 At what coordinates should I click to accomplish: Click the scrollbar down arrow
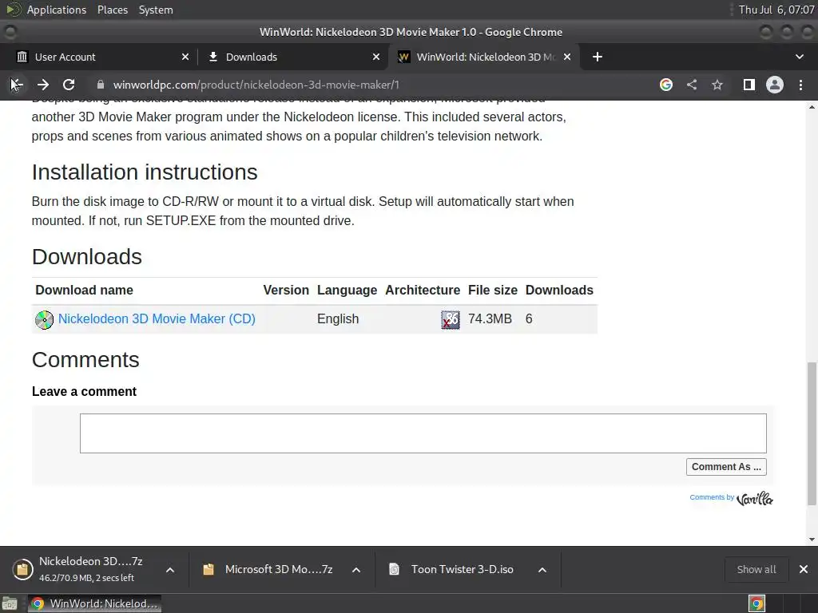click(812, 540)
